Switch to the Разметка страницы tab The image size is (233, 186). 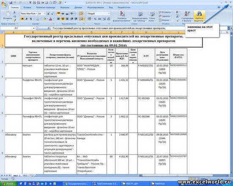[46, 7]
